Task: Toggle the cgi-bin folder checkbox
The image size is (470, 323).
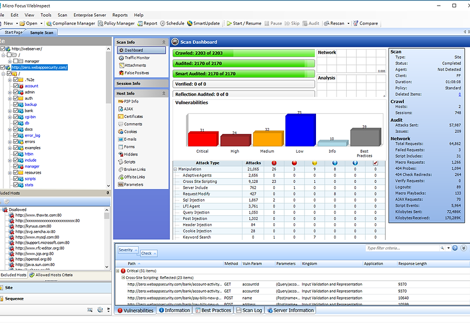Action: [15, 117]
